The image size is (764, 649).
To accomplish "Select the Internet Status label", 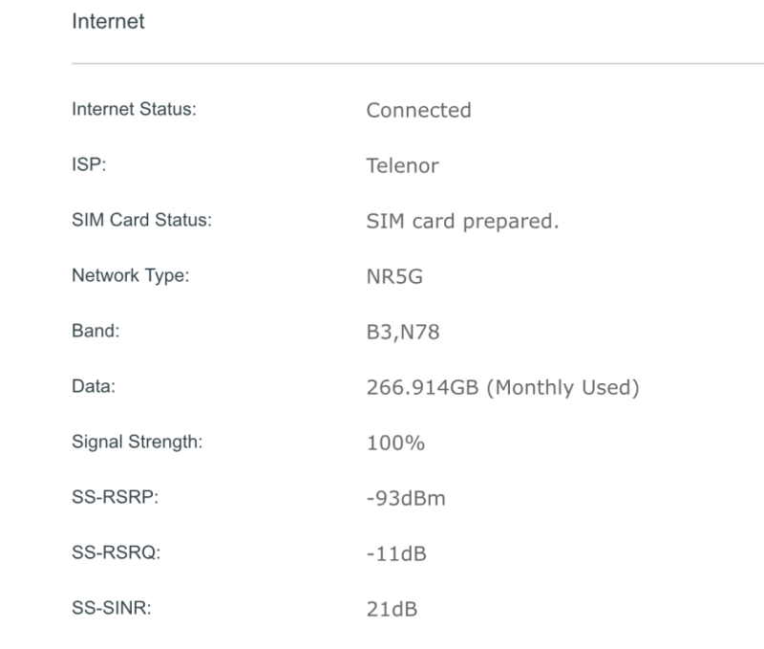I will (134, 109).
